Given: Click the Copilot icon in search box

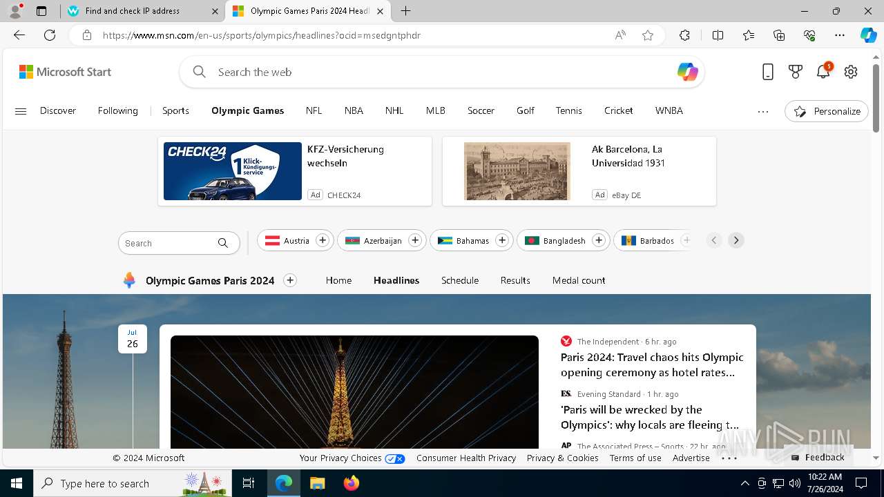Looking at the screenshot, I should tap(687, 72).
